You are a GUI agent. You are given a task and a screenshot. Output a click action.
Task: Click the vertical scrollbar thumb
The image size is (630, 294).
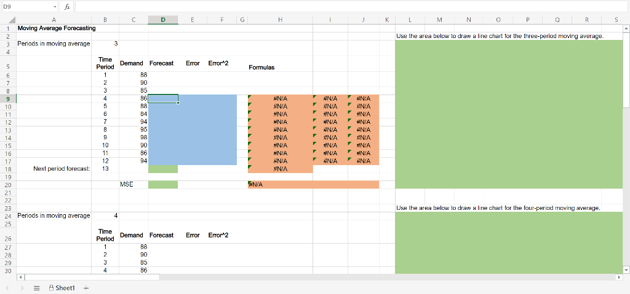point(625,70)
